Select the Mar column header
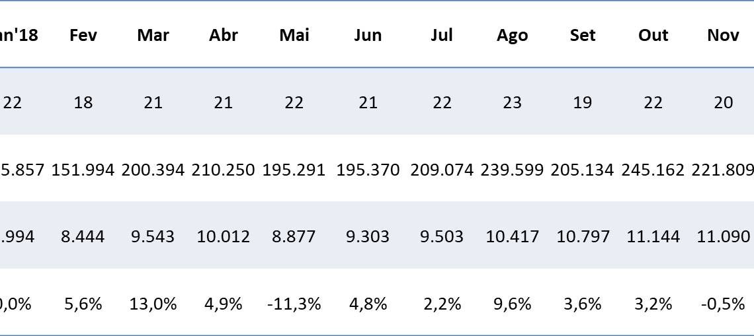754x336 pixels. tap(153, 36)
